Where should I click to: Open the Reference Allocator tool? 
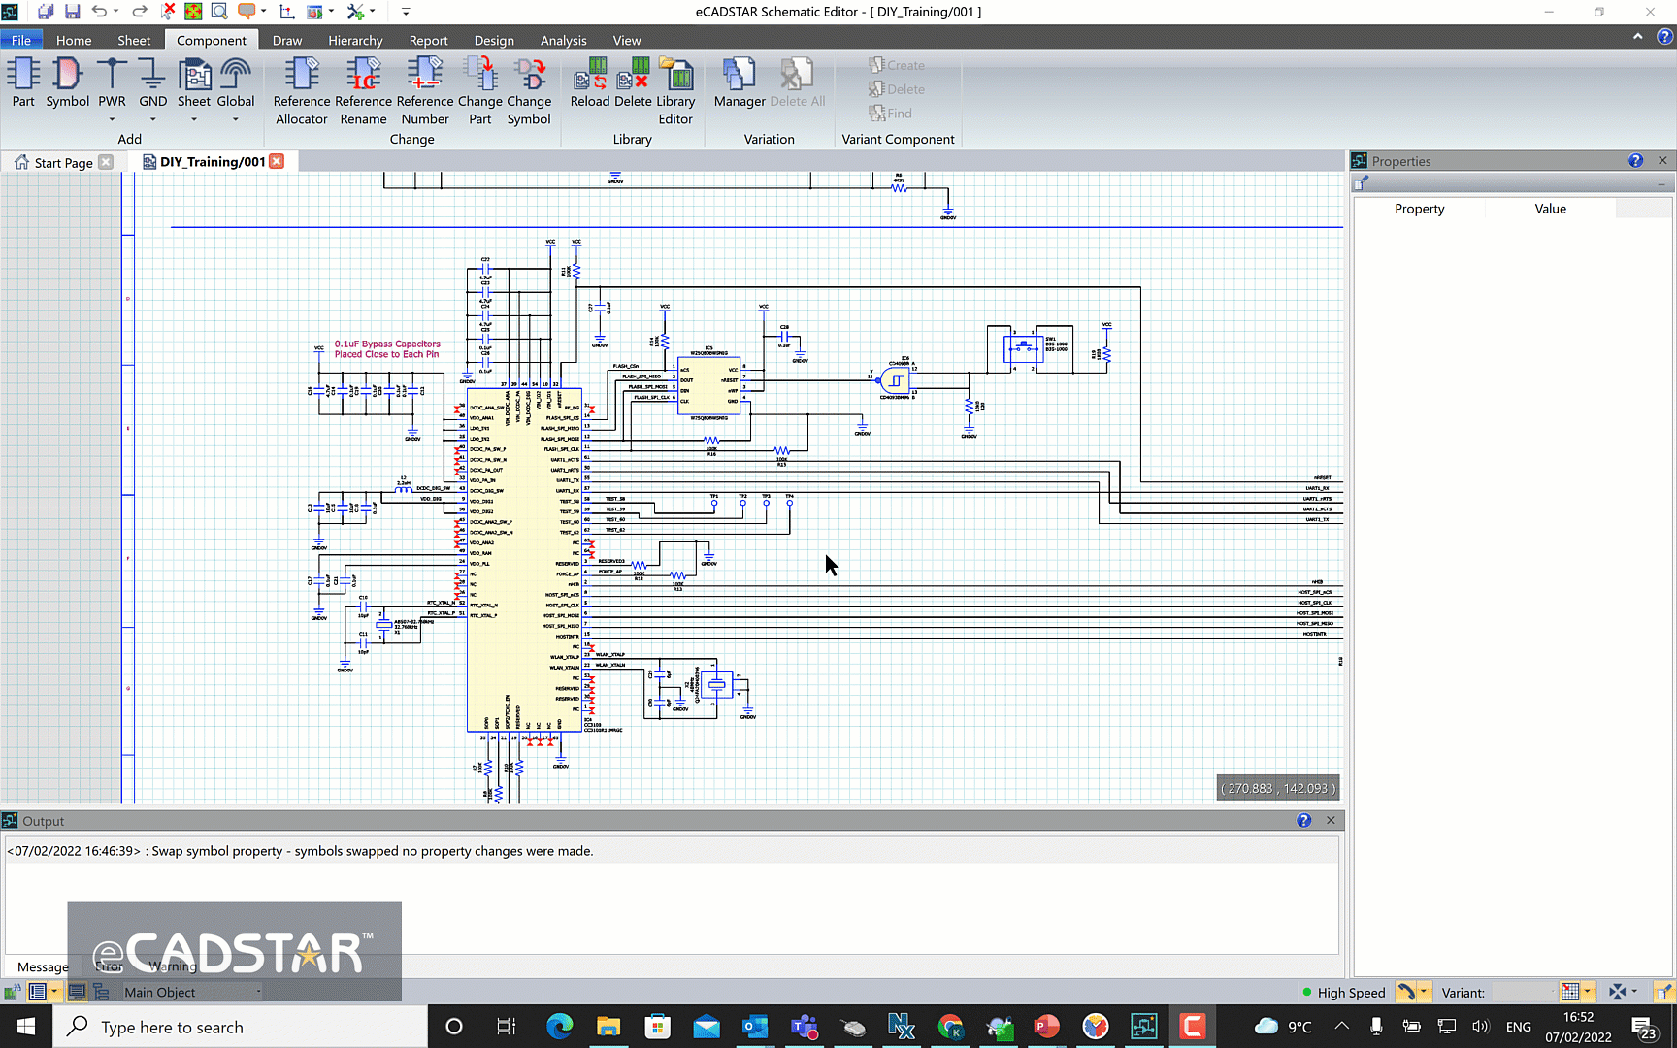(x=302, y=91)
